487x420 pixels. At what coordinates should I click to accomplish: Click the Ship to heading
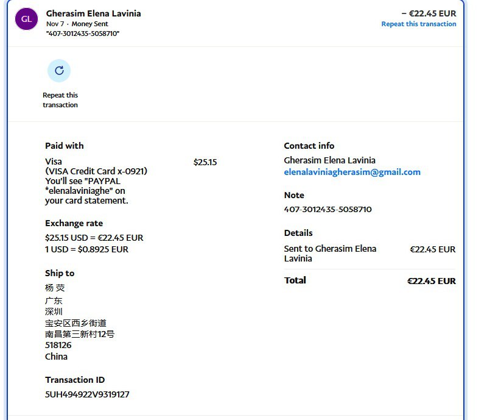pos(60,273)
